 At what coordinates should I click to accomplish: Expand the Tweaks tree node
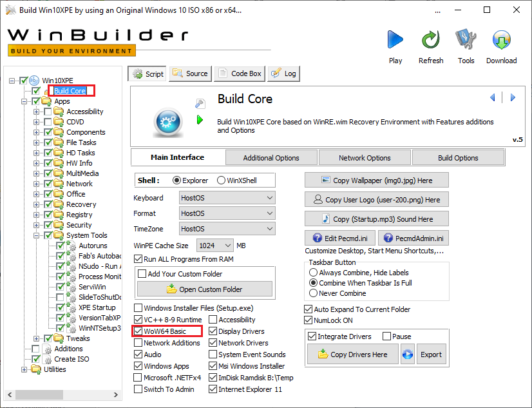coord(36,338)
